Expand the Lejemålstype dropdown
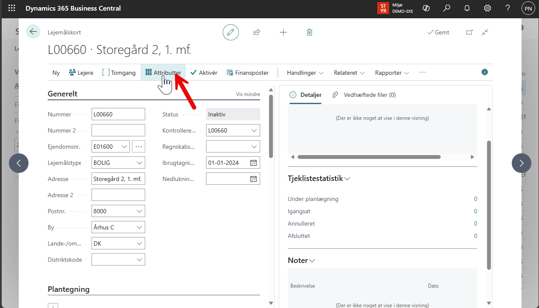The image size is (539, 308). pyautogui.click(x=139, y=163)
